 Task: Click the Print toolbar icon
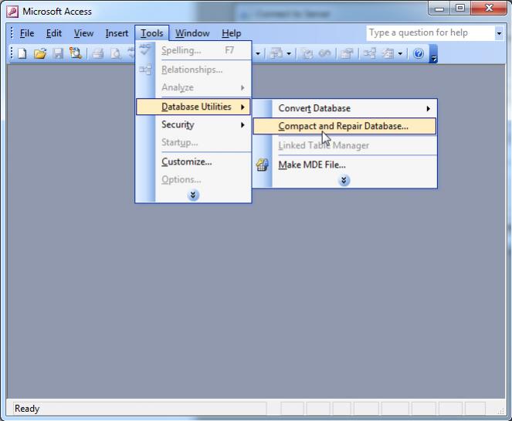point(97,53)
